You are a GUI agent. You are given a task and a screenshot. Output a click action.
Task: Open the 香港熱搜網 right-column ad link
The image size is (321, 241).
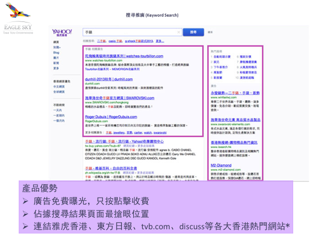[x=234, y=142]
